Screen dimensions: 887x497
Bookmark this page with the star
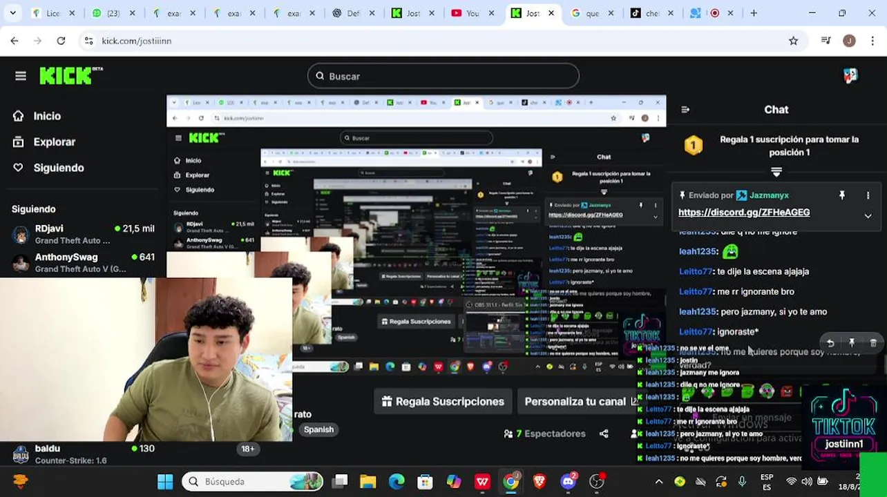(793, 41)
